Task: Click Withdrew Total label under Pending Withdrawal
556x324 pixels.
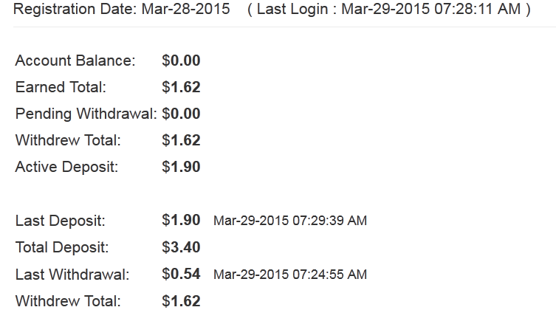Action: tap(68, 140)
